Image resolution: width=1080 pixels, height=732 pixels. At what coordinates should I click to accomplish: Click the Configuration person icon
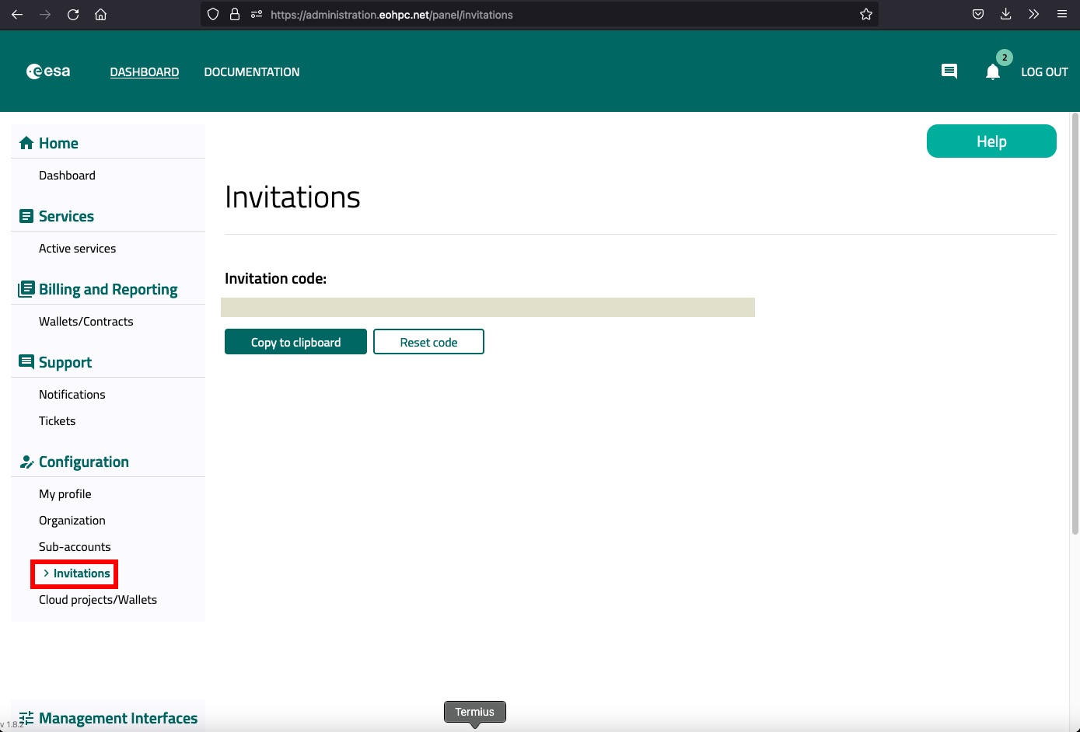pos(26,462)
